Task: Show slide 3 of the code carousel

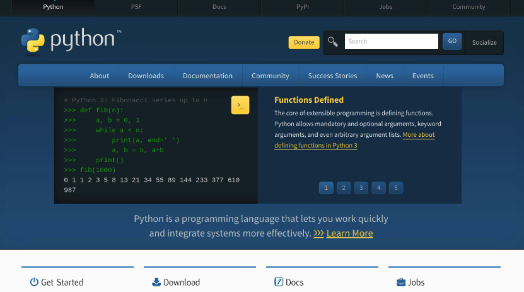Action: point(361,188)
